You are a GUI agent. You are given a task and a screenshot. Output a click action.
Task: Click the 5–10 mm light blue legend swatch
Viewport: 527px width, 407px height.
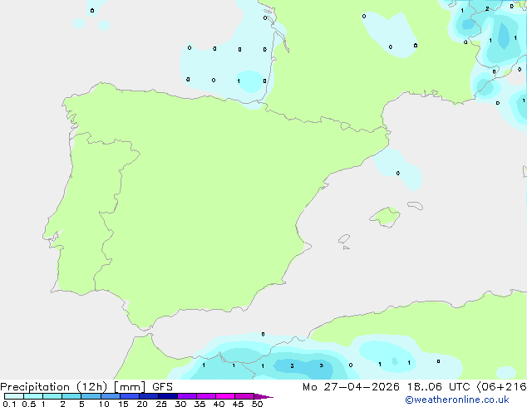[x=91, y=396]
